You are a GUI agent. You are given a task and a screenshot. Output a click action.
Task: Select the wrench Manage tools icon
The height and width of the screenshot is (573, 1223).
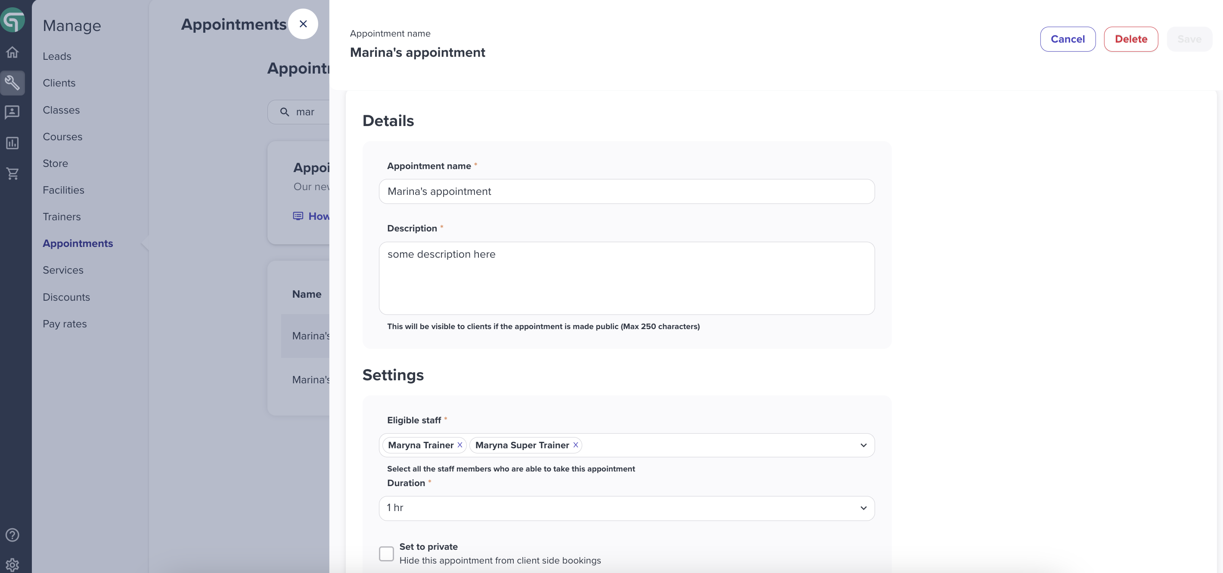pyautogui.click(x=12, y=83)
